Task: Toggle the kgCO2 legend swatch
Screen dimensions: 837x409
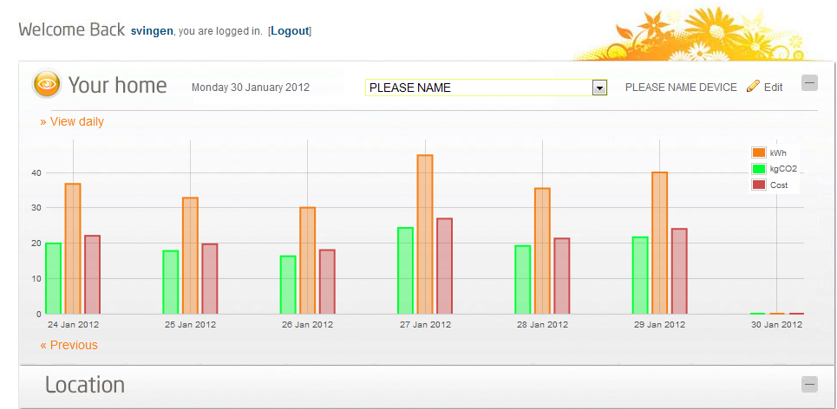Action: pos(759,169)
